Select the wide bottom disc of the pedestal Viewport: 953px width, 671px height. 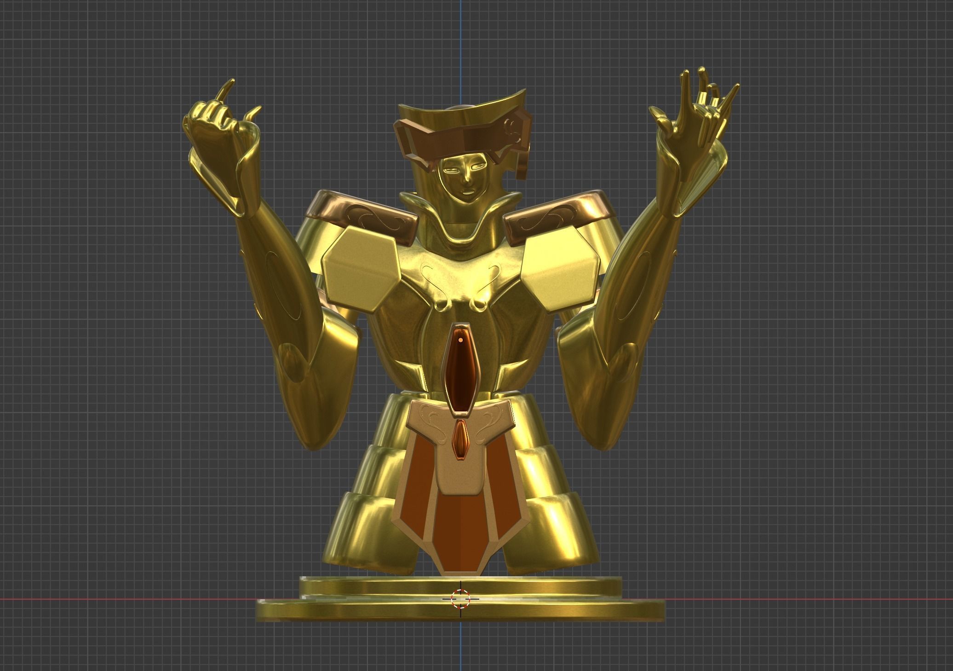(460, 610)
